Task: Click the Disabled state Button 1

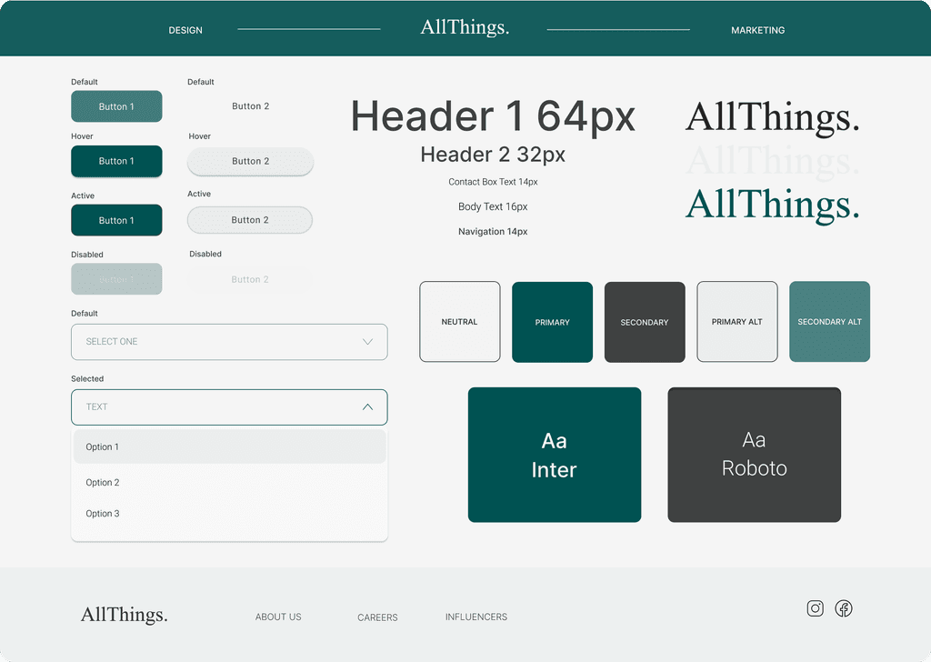Action: 116,279
